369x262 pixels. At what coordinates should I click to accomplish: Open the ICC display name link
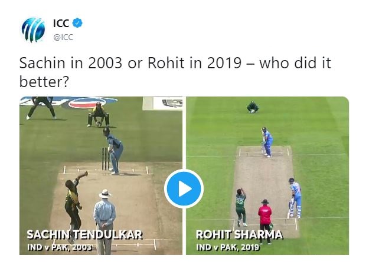coord(61,24)
